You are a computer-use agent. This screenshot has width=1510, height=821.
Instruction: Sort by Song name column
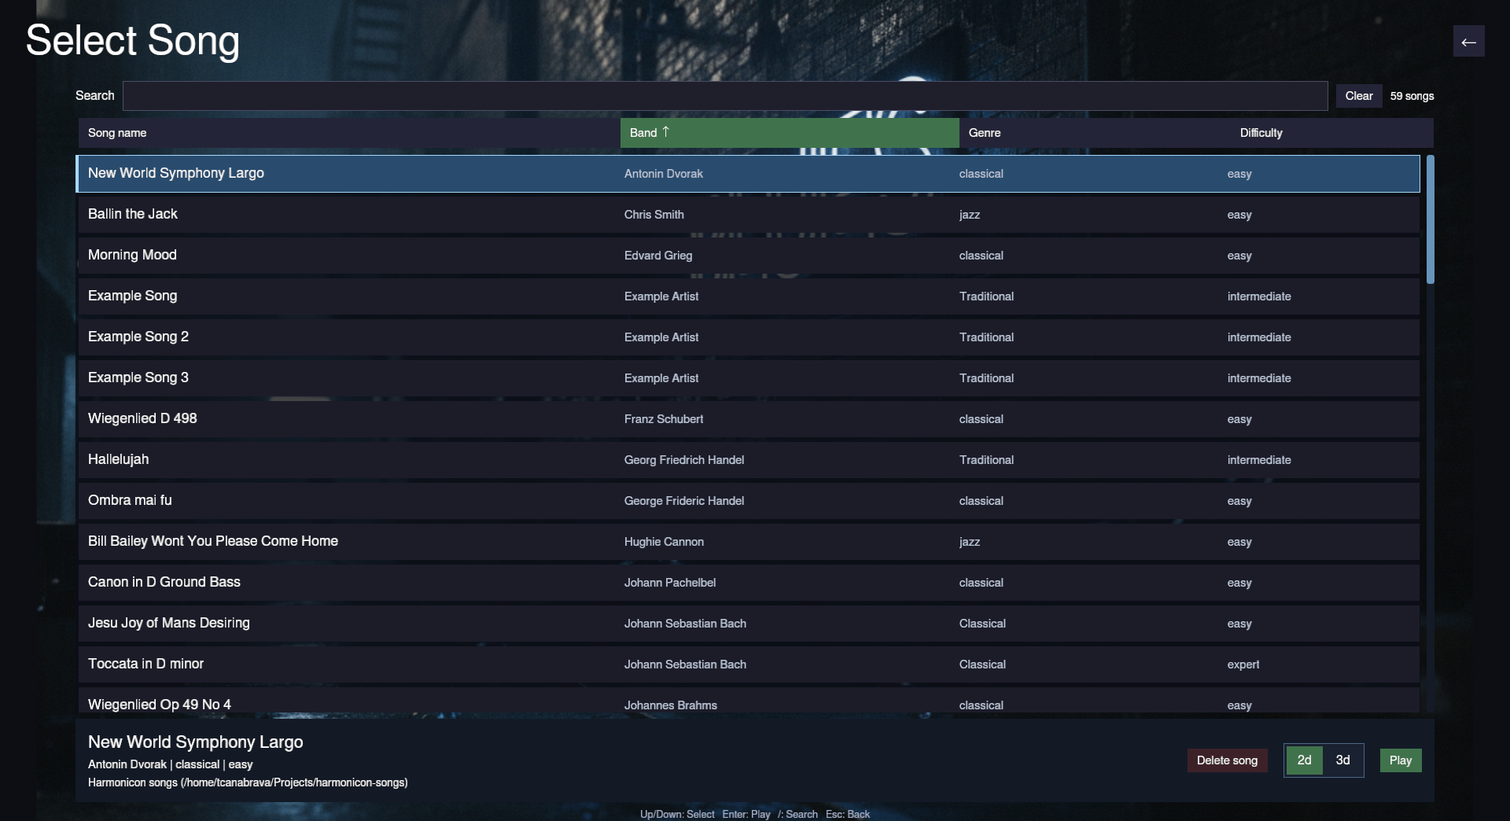click(349, 133)
